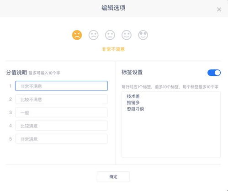Click the 标签设置 heading
Viewport: 228px width, 191px height.
(132, 72)
